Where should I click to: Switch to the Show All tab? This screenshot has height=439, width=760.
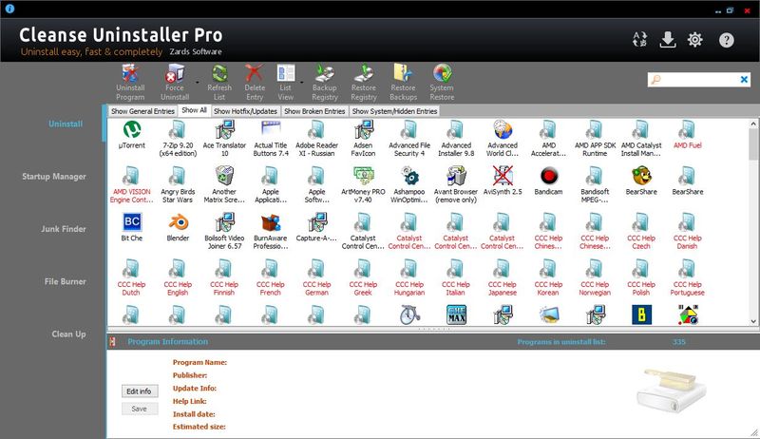194,110
